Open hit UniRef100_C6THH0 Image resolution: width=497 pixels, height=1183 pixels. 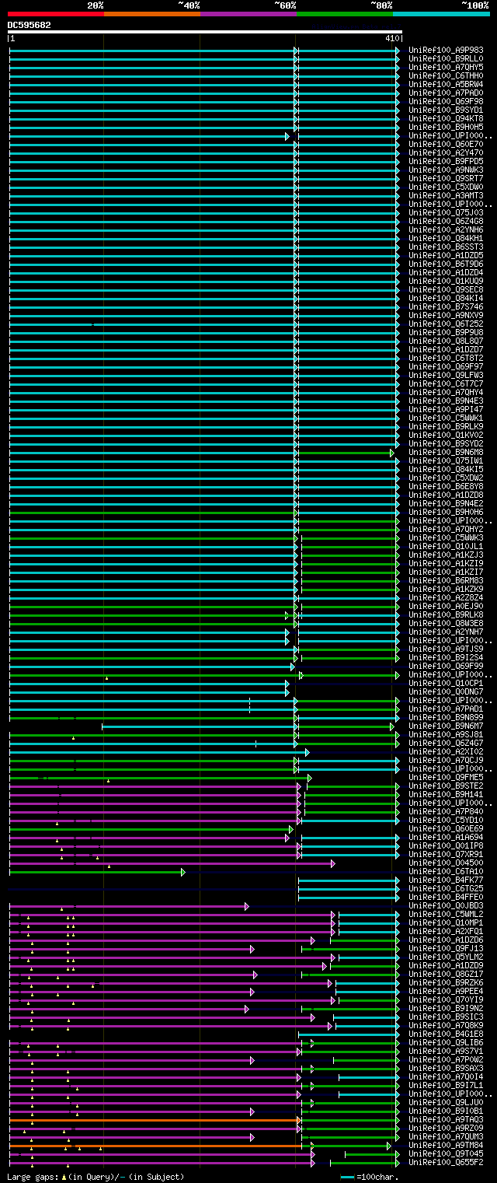[x=447, y=75]
